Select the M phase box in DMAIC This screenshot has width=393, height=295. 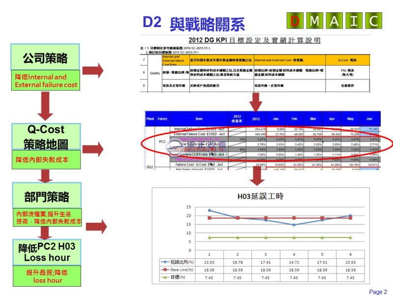pos(315,21)
